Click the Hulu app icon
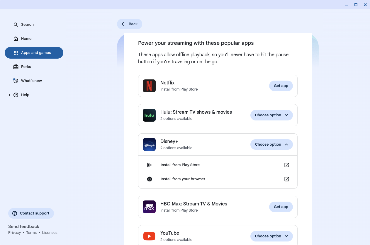The width and height of the screenshot is (370, 245). click(149, 115)
